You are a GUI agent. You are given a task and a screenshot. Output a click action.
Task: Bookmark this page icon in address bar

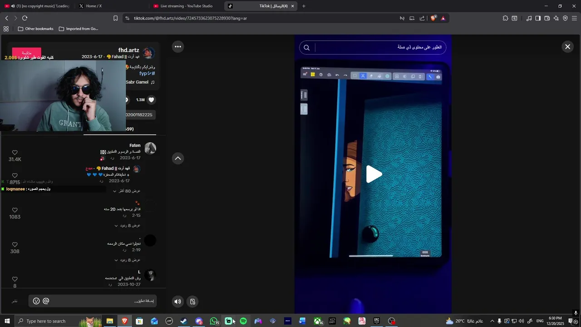point(115,18)
